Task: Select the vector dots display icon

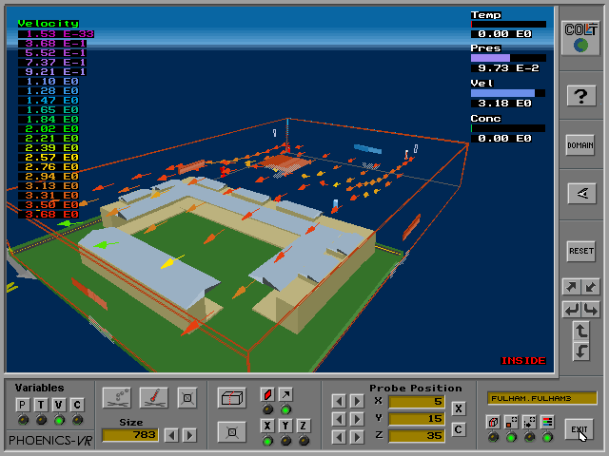Action: [116, 396]
